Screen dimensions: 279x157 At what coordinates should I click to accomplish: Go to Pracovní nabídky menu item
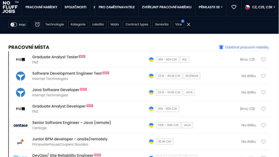tap(41, 7)
